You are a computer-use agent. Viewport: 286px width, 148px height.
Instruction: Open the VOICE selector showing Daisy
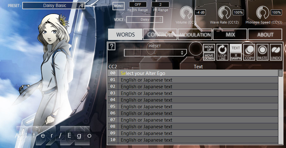(x=145, y=19)
